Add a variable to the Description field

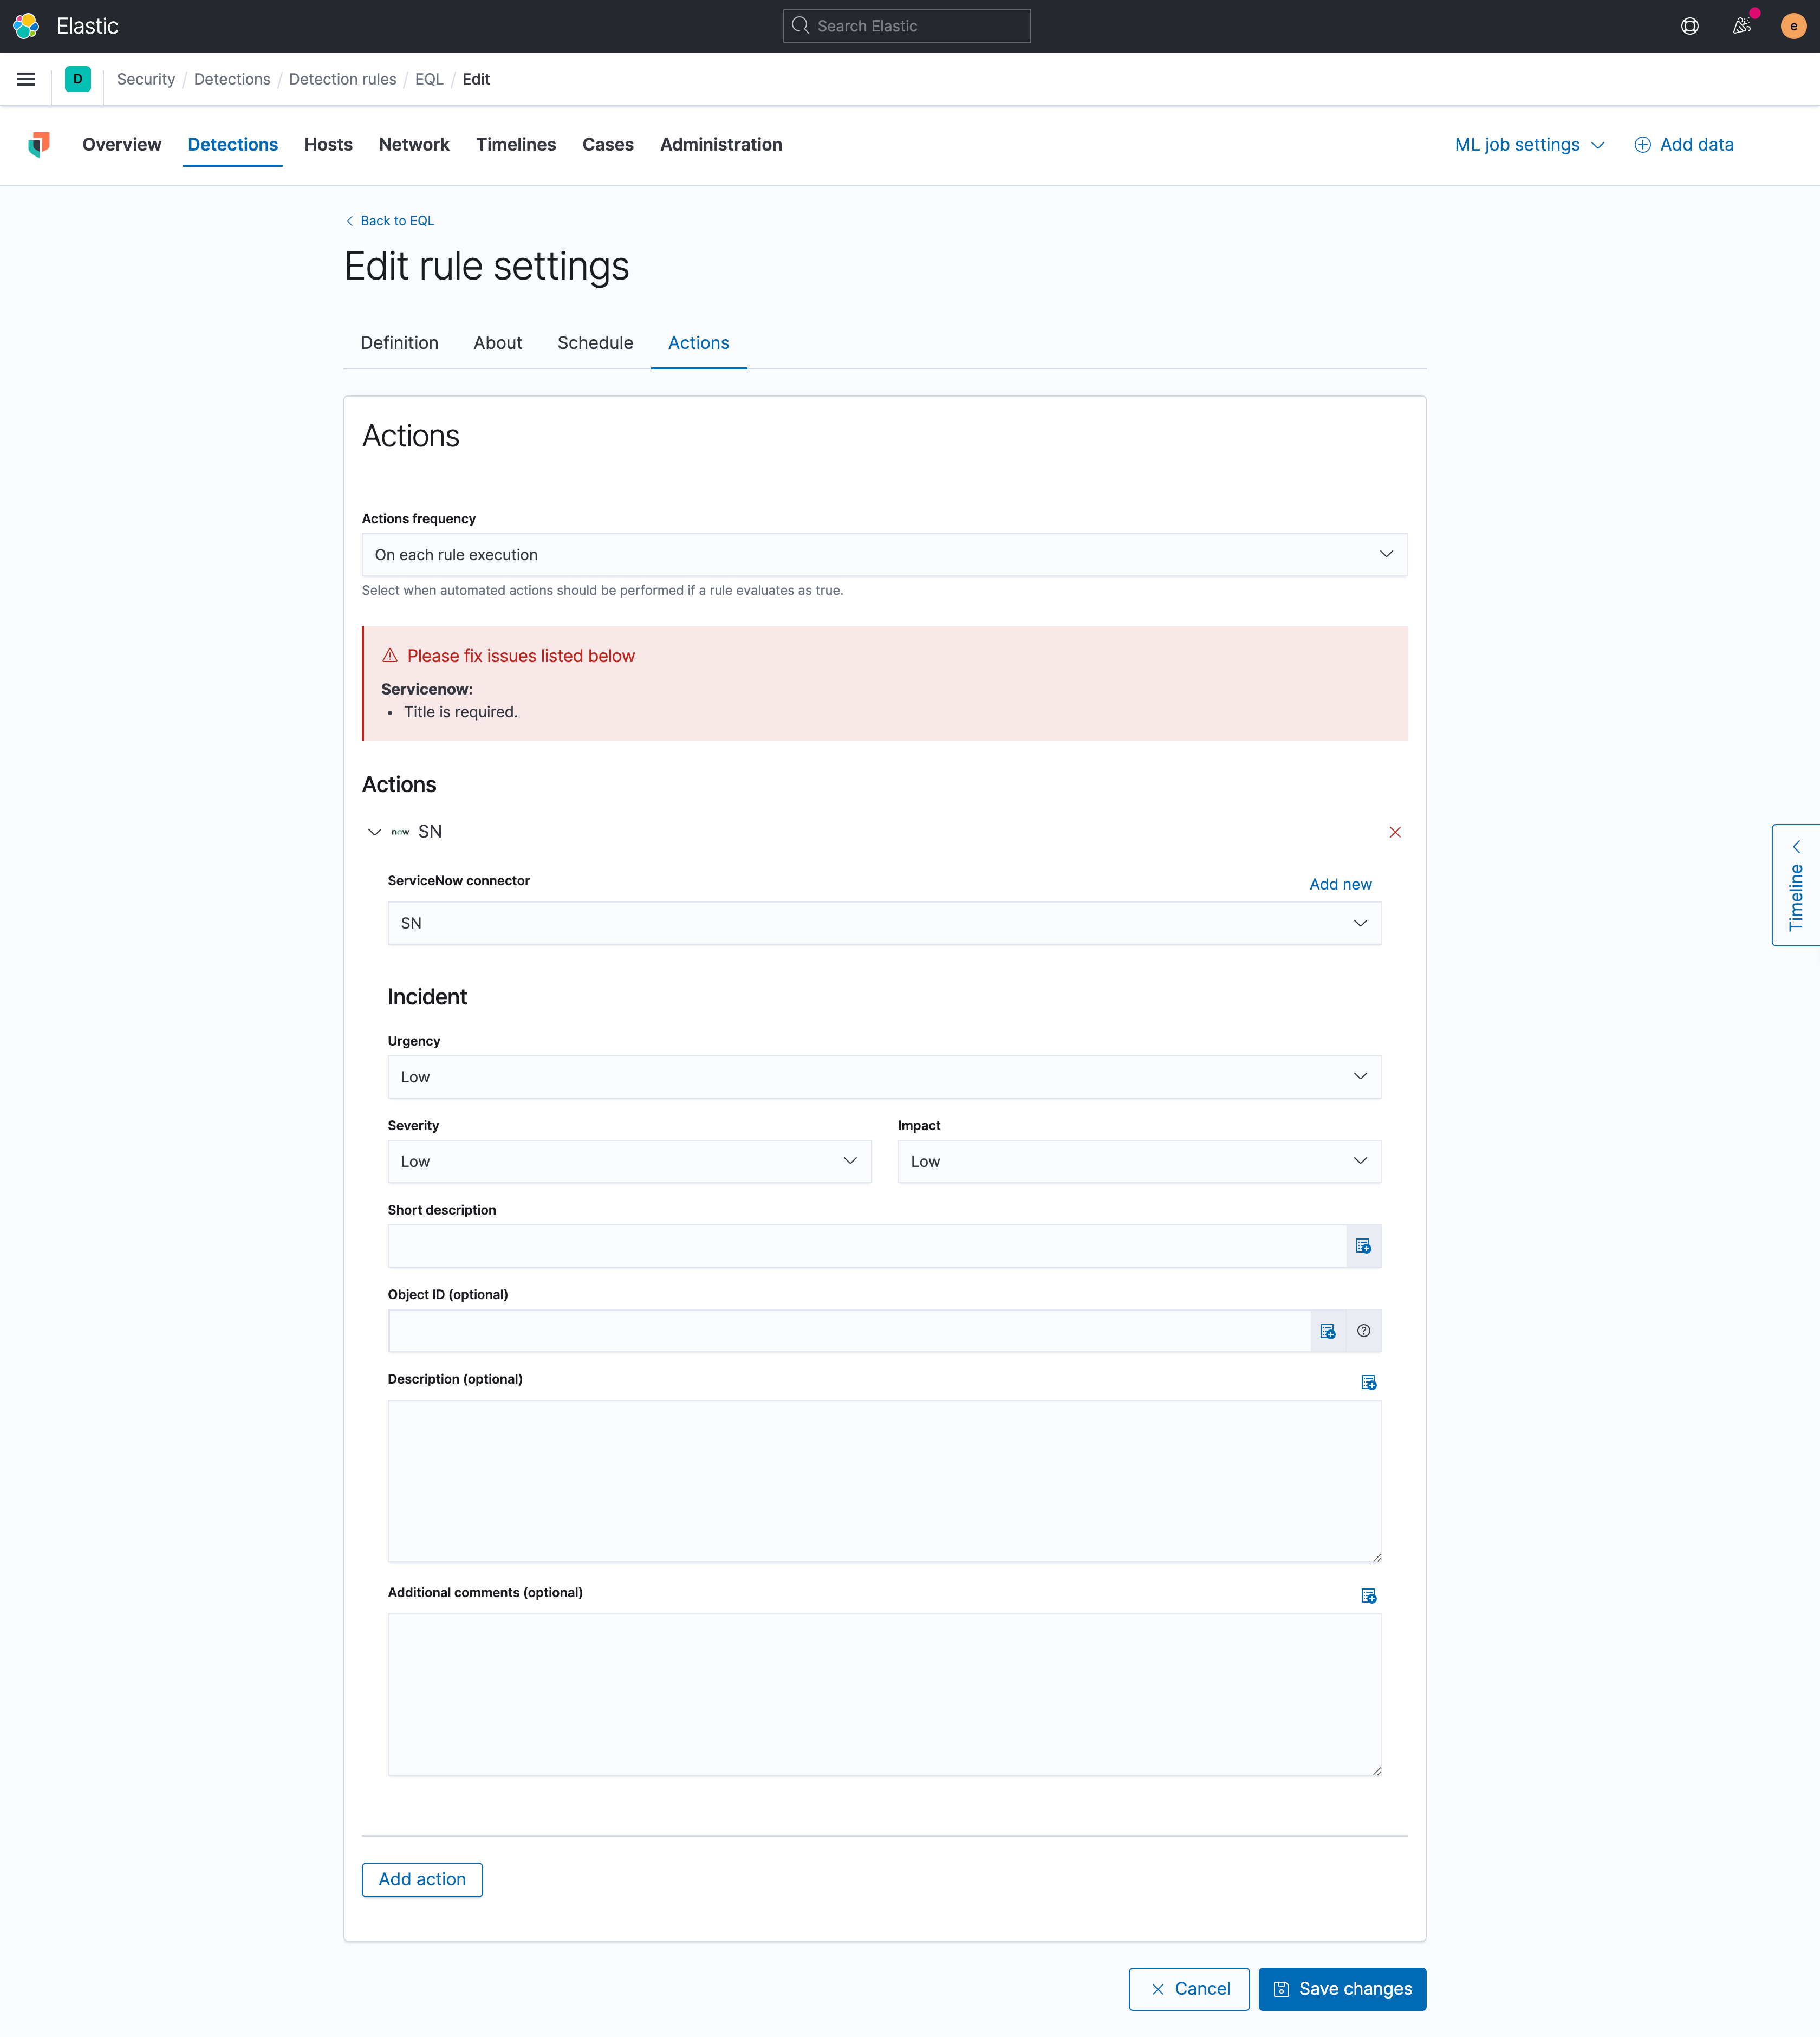(x=1369, y=1382)
